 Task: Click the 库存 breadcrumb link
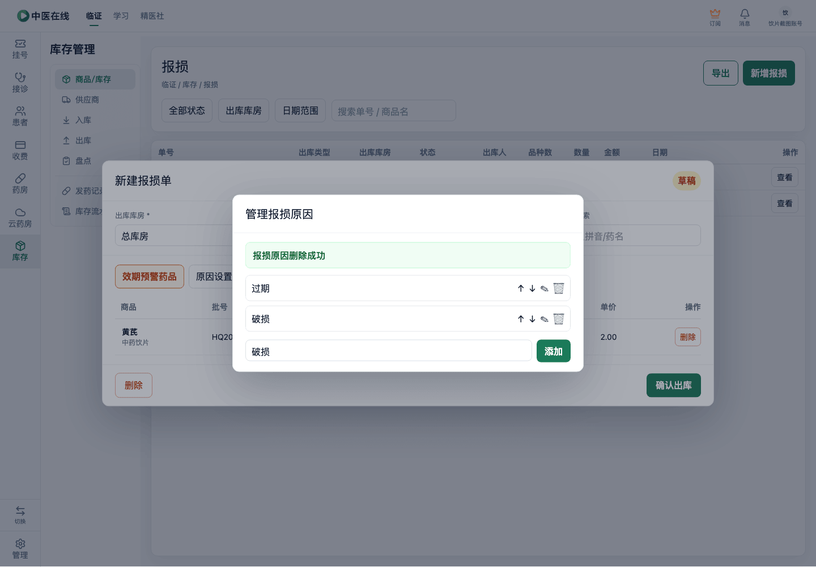click(x=190, y=84)
